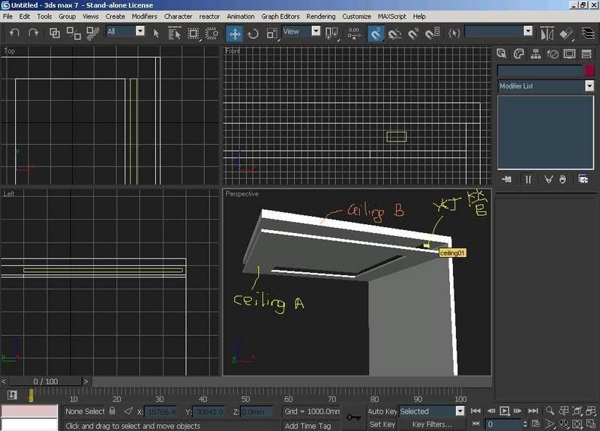Screen dimensions: 600x431
Task: Select the Select and Rotate tool
Action: point(253,33)
